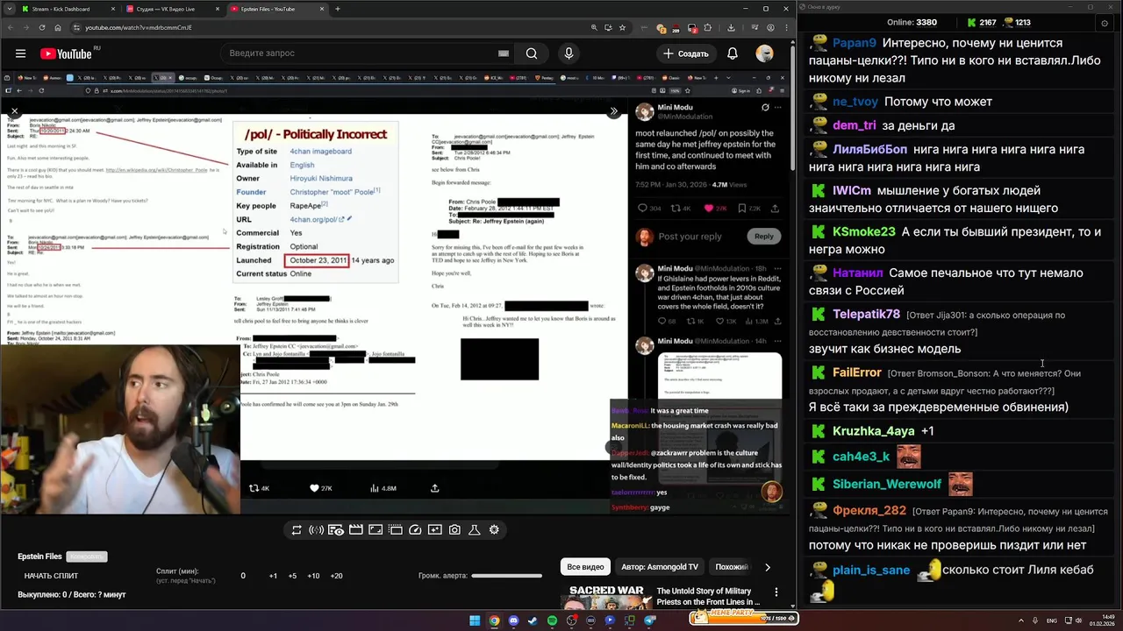Open Chrome extensions puzzle icon

708,27
